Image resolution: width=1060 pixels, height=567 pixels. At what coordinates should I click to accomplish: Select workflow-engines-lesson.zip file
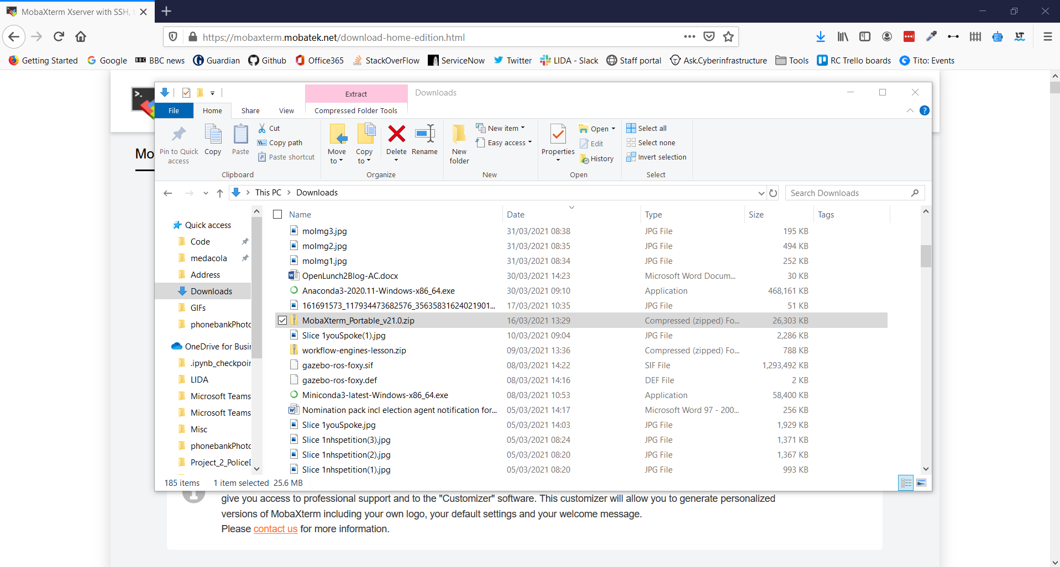(x=354, y=350)
